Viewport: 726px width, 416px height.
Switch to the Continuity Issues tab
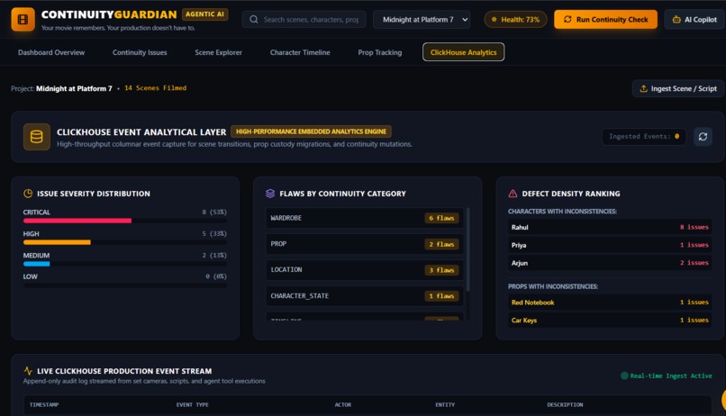click(x=140, y=52)
